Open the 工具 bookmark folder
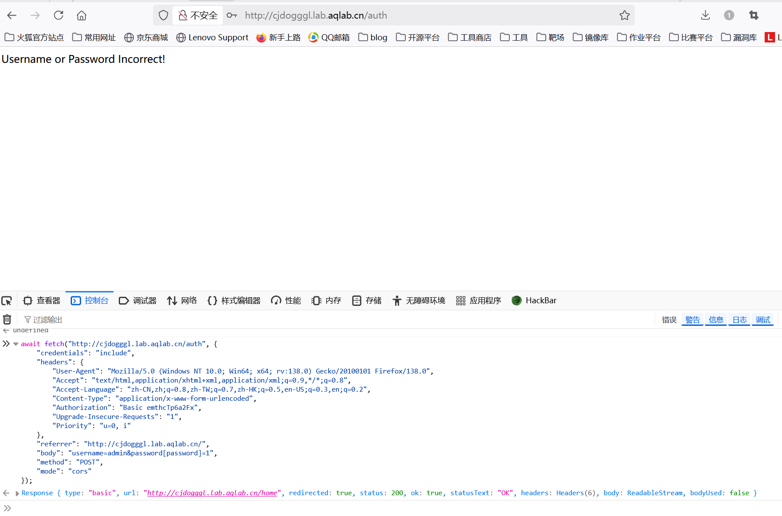782x516 pixels. click(x=514, y=38)
